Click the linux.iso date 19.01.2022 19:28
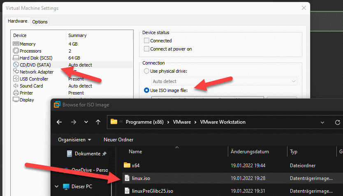 coord(248,178)
